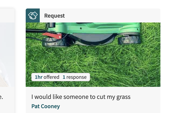Screen dimensions: 170x113
Task: Select the "Request" header label
Action: click(x=54, y=16)
